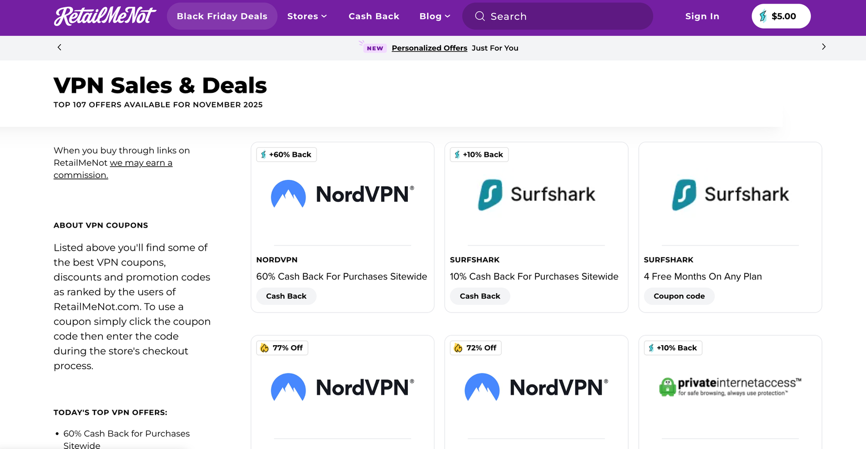The width and height of the screenshot is (866, 449).
Task: Click the Private Internet Access robot logo
Action: [667, 387]
